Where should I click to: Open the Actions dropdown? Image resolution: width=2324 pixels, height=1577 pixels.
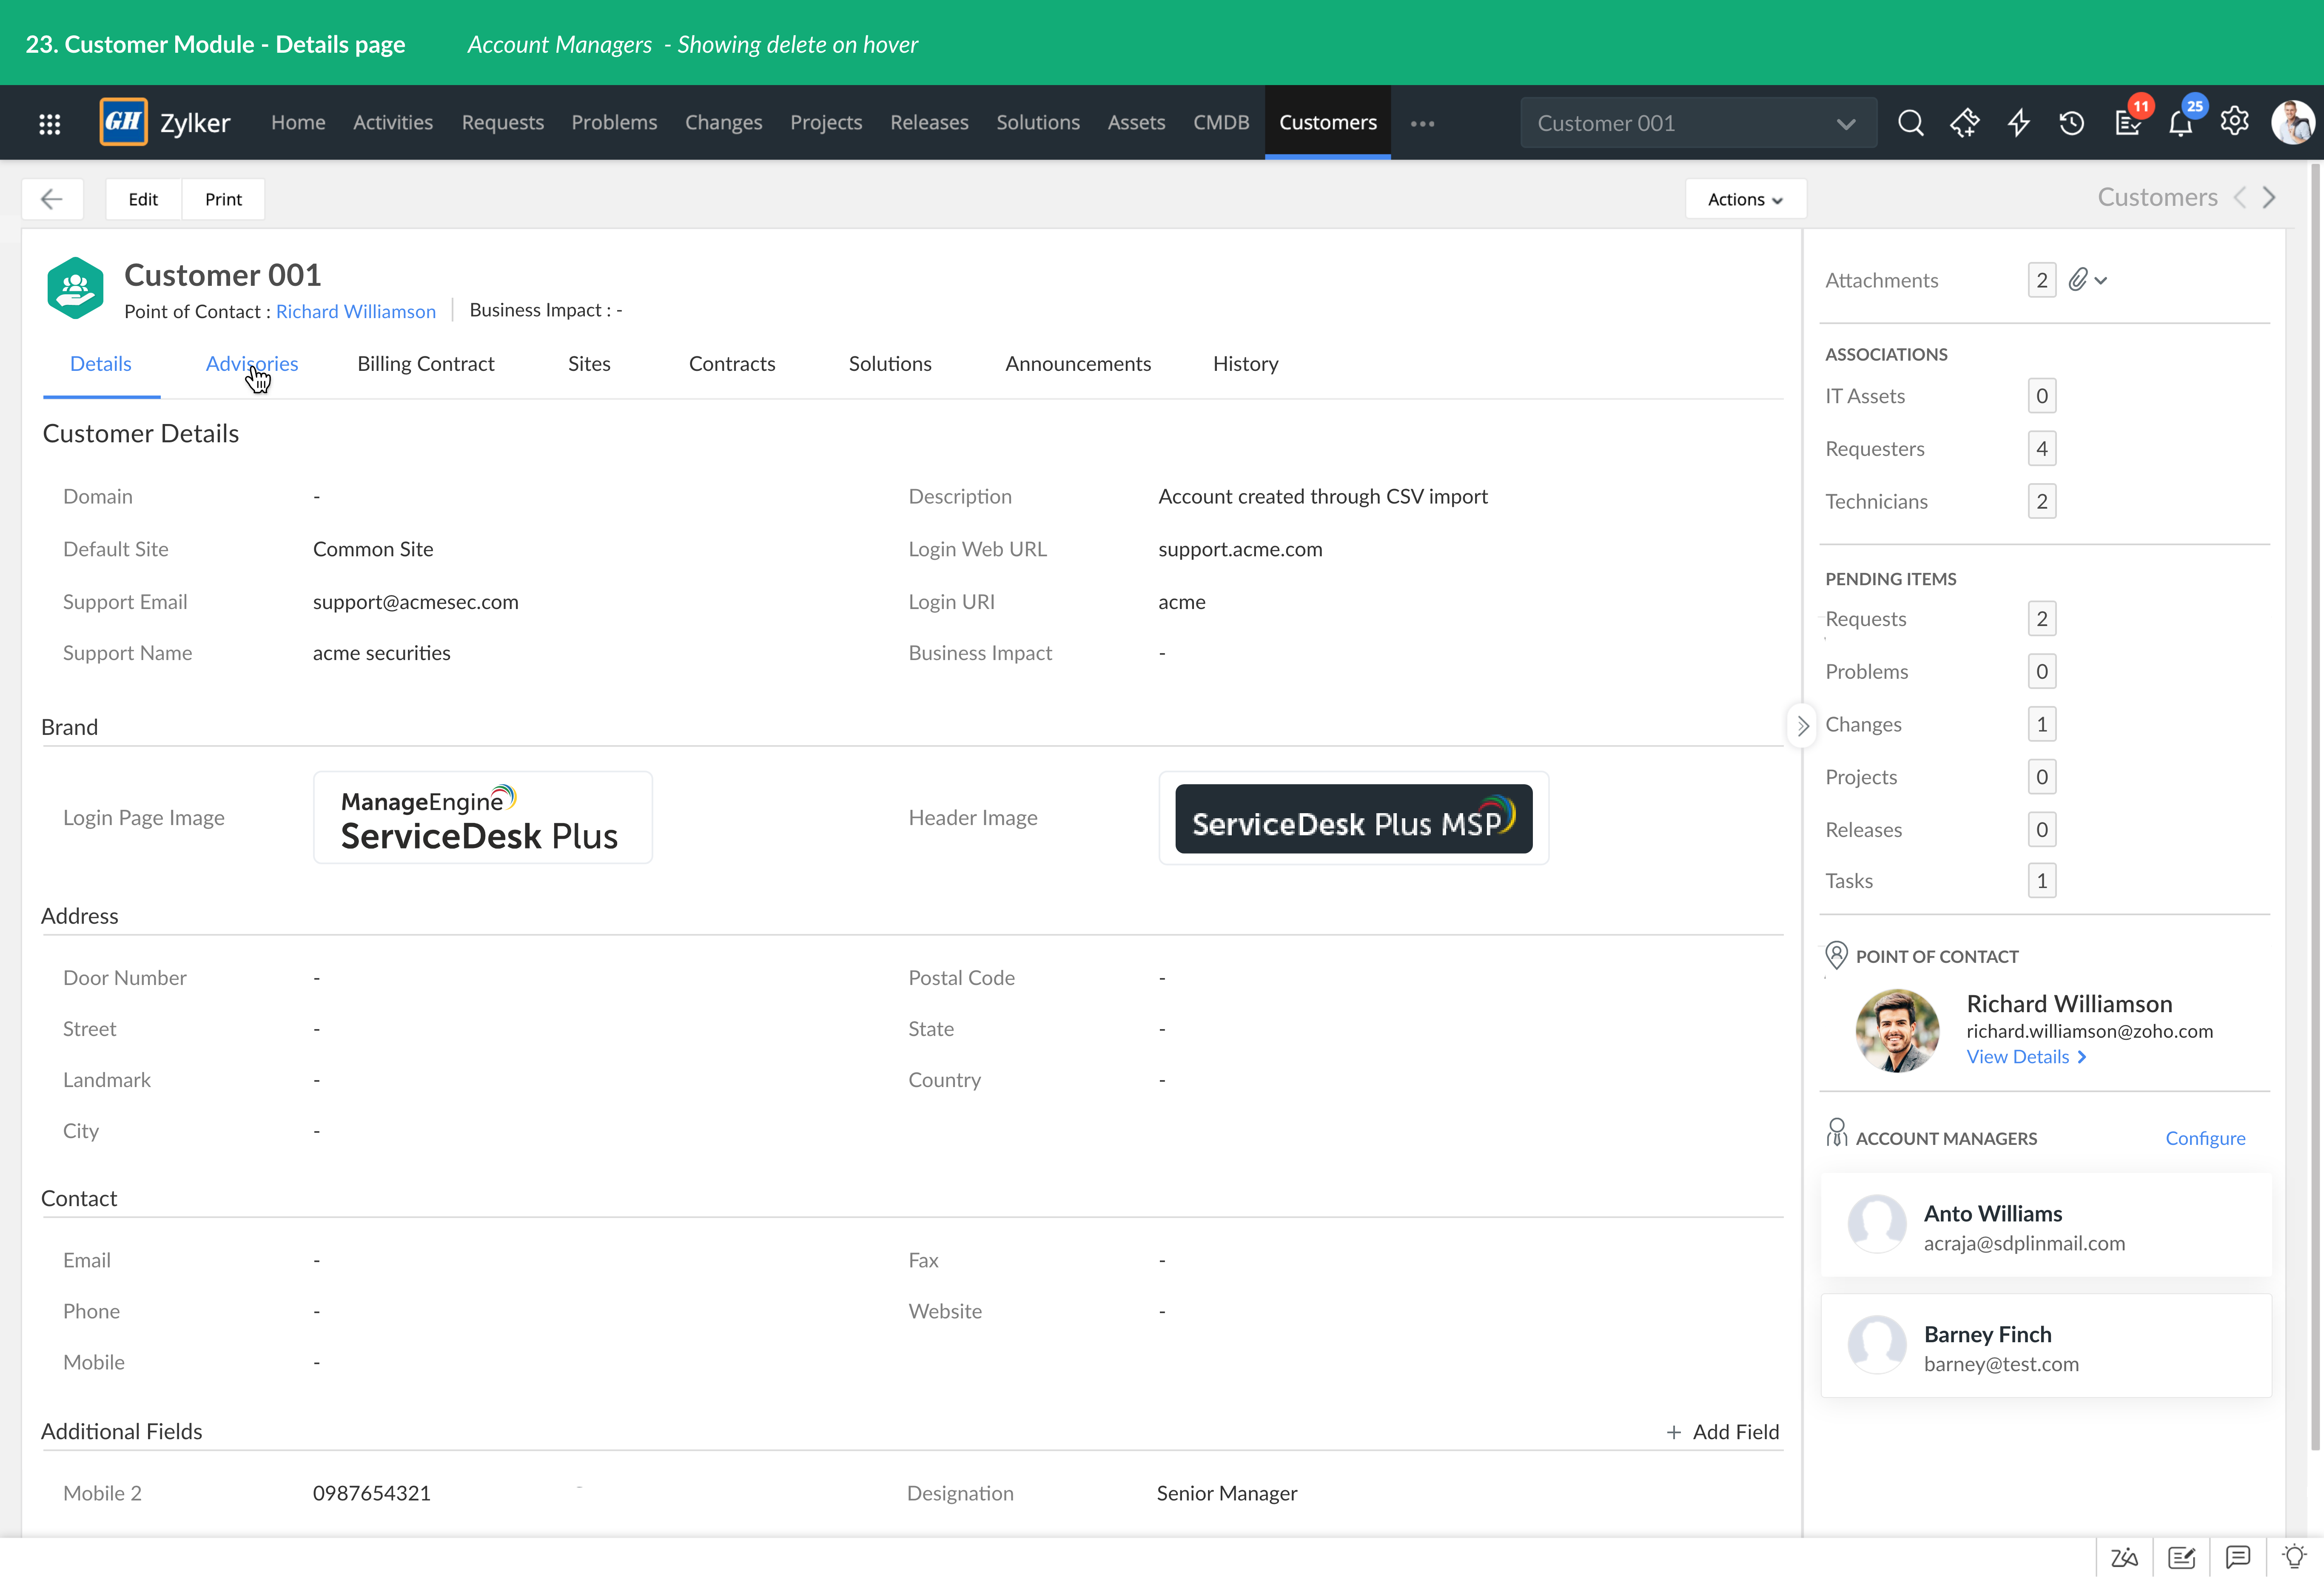tap(1745, 199)
